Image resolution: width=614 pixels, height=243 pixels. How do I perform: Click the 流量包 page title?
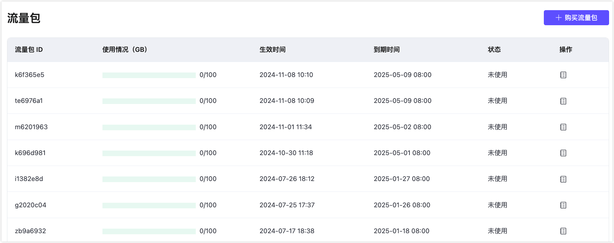tap(24, 18)
